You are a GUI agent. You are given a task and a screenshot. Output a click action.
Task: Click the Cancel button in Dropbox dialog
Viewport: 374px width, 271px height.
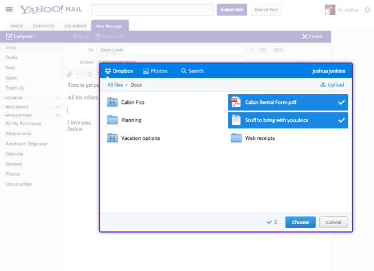(x=333, y=222)
